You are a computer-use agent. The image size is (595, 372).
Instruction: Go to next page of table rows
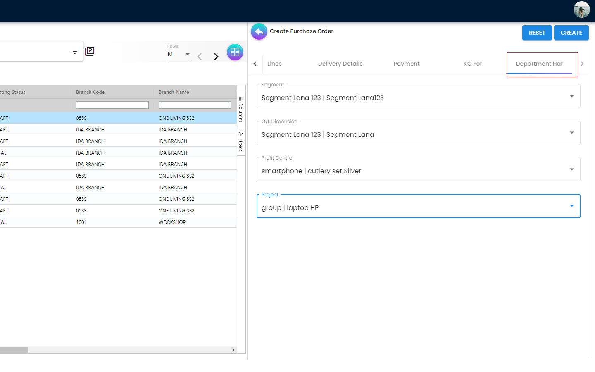[x=216, y=57]
